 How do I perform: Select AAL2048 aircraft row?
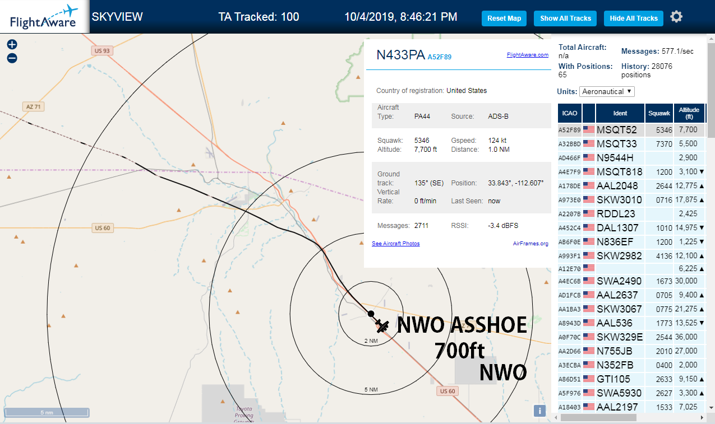pyautogui.click(x=631, y=185)
